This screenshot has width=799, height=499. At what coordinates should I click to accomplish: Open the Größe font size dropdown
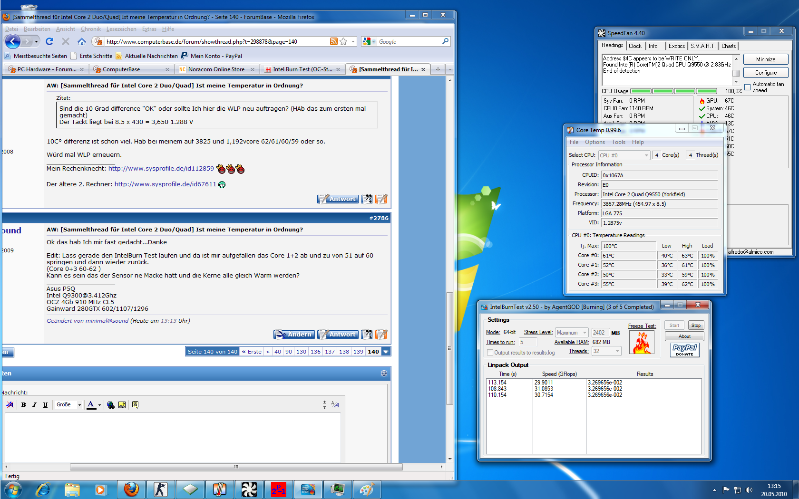click(69, 405)
